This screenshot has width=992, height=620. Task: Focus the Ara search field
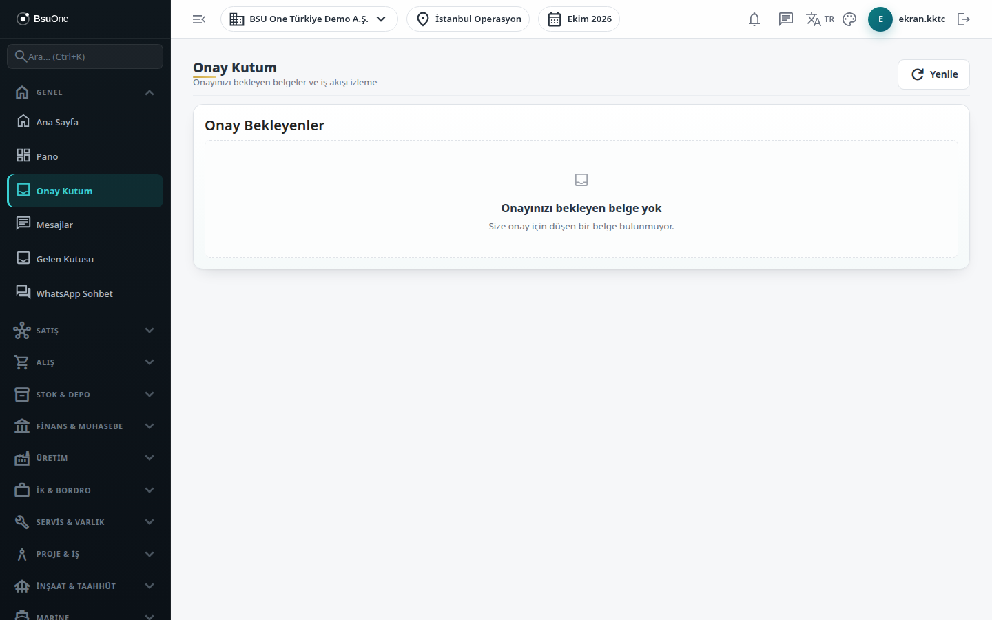click(x=85, y=56)
